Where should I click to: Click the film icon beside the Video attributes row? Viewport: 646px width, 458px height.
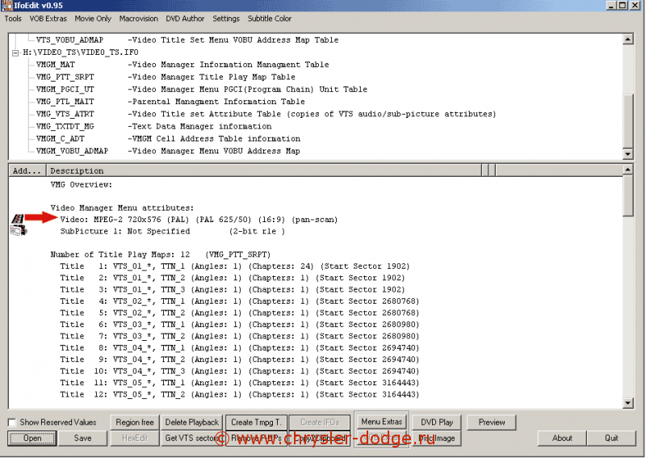click(17, 219)
